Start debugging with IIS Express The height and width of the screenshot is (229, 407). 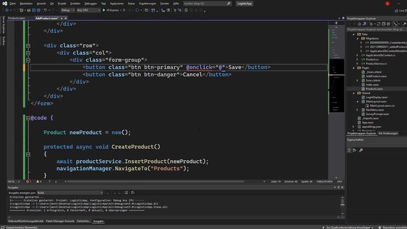112,10
